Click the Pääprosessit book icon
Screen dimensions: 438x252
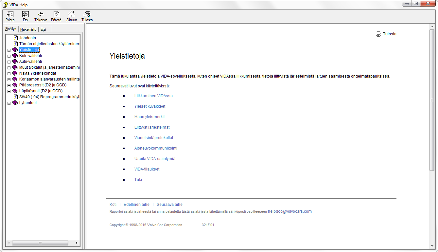[15, 85]
